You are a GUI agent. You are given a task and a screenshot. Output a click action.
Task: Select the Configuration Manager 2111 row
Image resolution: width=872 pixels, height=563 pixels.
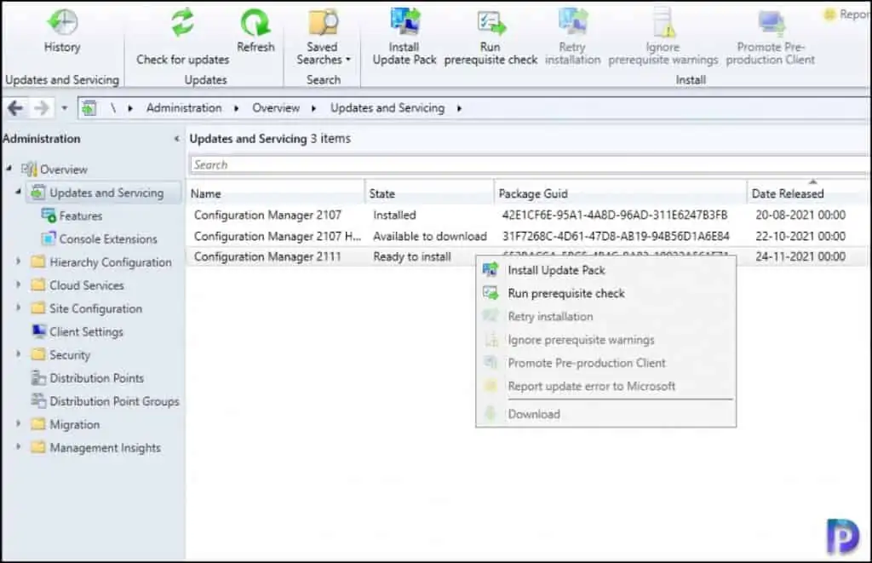(x=528, y=256)
